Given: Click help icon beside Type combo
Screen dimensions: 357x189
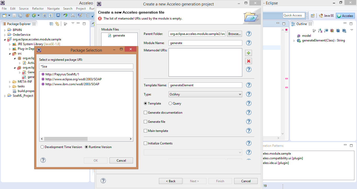Looking at the screenshot, I should [249, 94].
